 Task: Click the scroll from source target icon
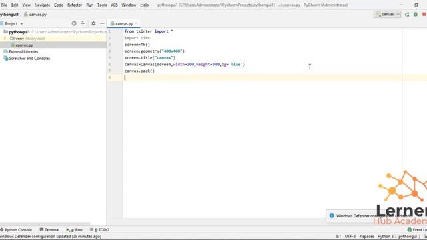[74, 24]
